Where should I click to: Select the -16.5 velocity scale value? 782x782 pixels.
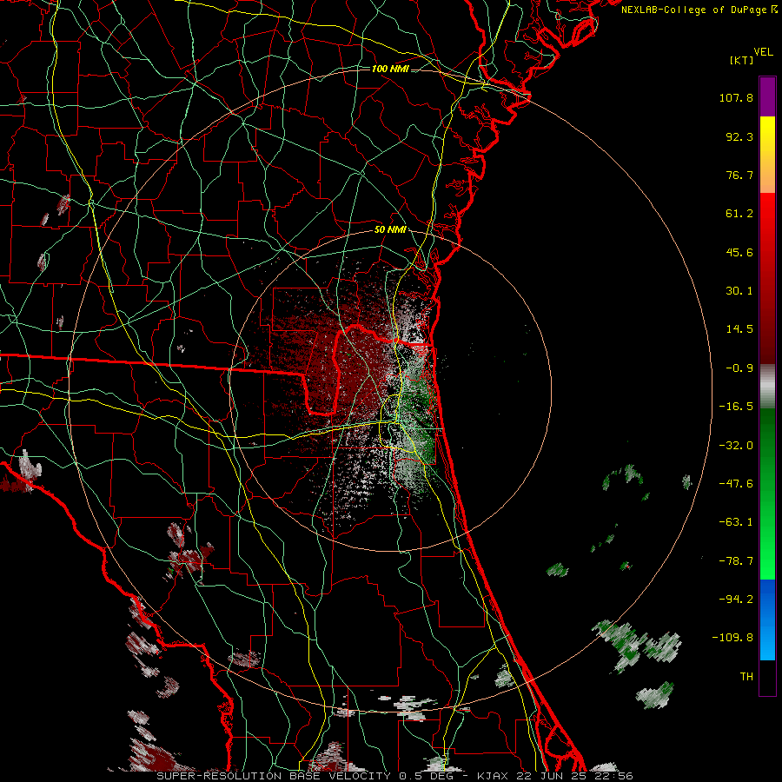click(x=736, y=407)
